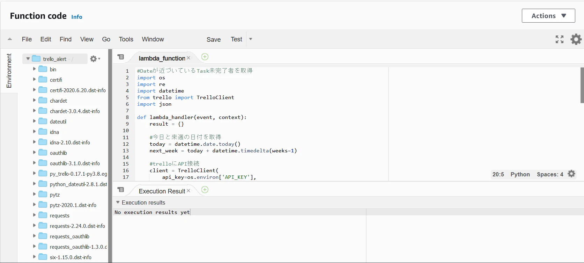584x263 pixels.
Task: Collapse the menu bar with up arrow
Action: pyautogui.click(x=10, y=39)
